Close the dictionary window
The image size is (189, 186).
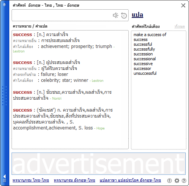coord(183,6)
